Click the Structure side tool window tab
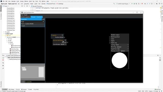This screenshot has height=92, width=163. click(1, 16)
